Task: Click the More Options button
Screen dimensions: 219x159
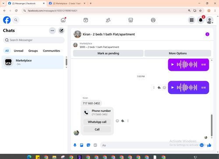Action: (x=178, y=53)
